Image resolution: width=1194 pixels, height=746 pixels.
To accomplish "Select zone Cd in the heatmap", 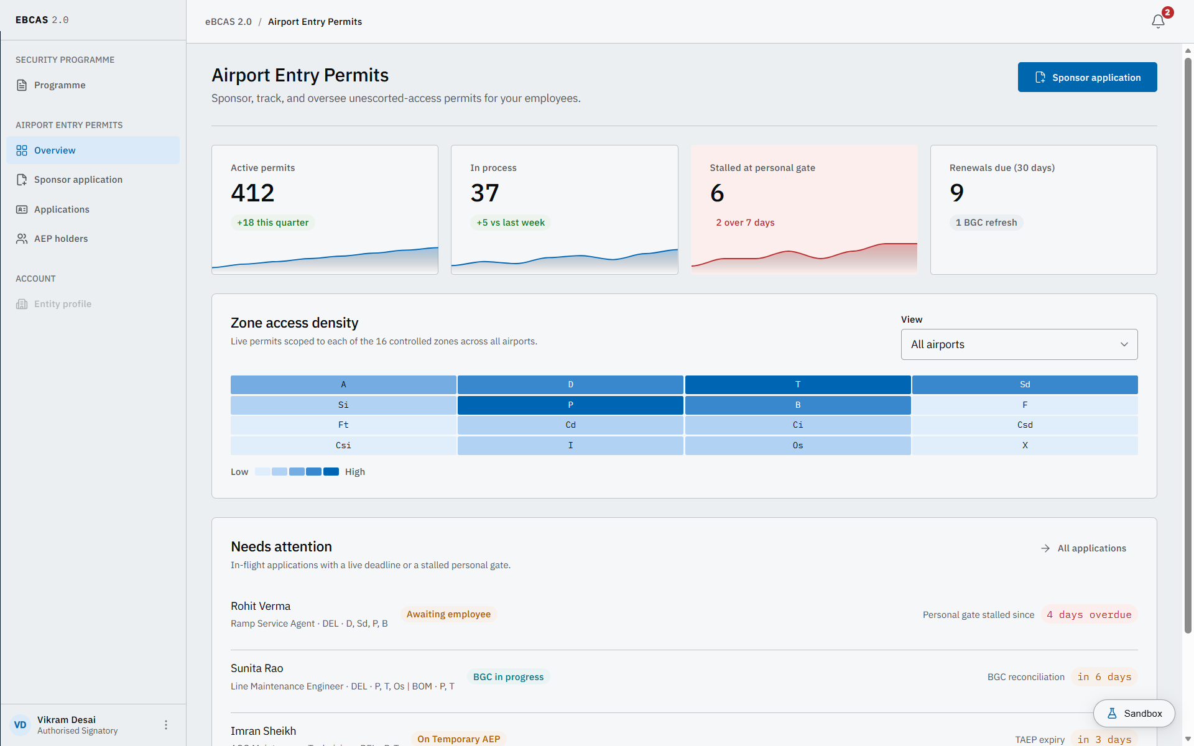I will point(570,425).
